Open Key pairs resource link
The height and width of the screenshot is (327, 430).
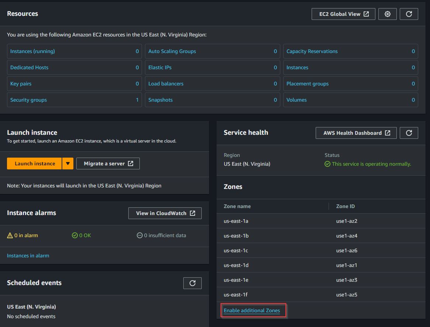21,84
